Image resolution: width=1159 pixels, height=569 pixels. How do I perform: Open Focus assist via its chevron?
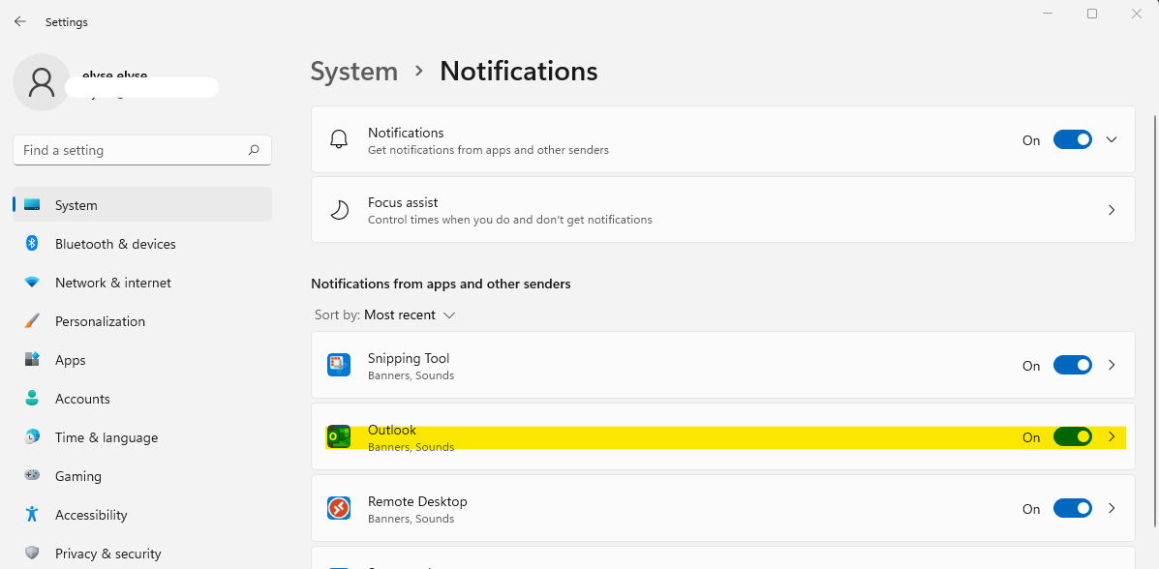coord(1111,210)
